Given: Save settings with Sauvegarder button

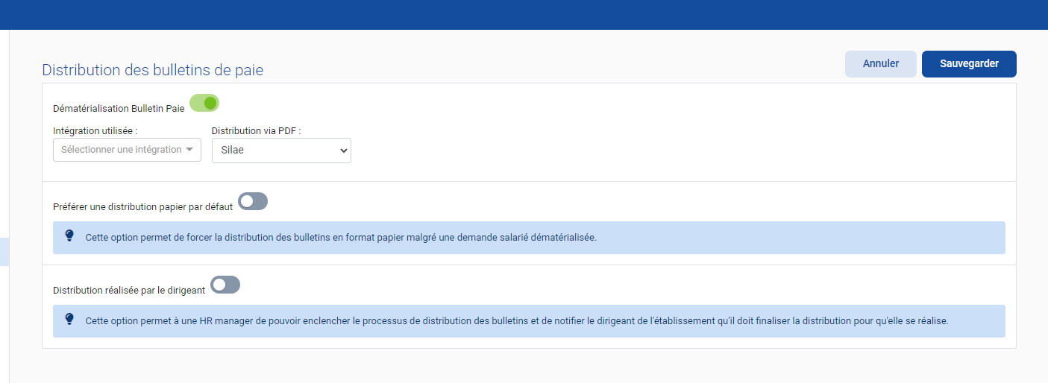Looking at the screenshot, I should [x=969, y=64].
